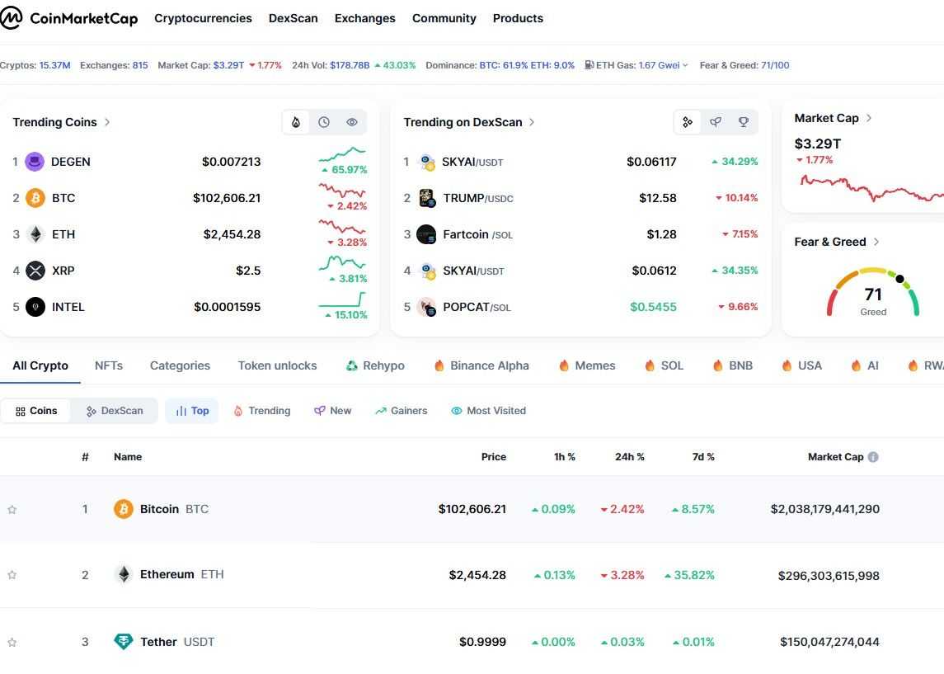Favorite Bitcoin using its star icon

click(12, 509)
